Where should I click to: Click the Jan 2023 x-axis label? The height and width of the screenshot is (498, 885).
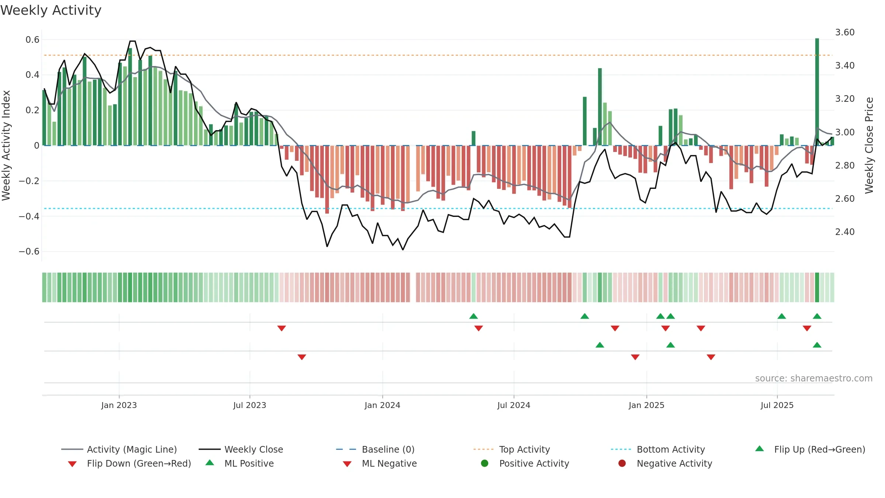(119, 405)
